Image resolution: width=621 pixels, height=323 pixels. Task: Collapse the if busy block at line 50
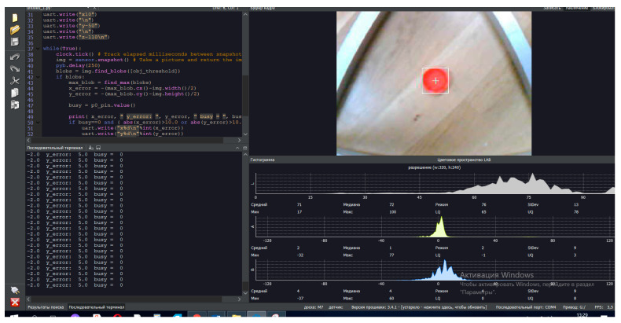tap(38, 123)
